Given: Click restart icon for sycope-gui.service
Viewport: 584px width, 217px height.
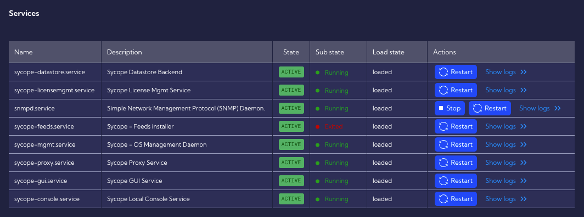Looking at the screenshot, I should [443, 181].
